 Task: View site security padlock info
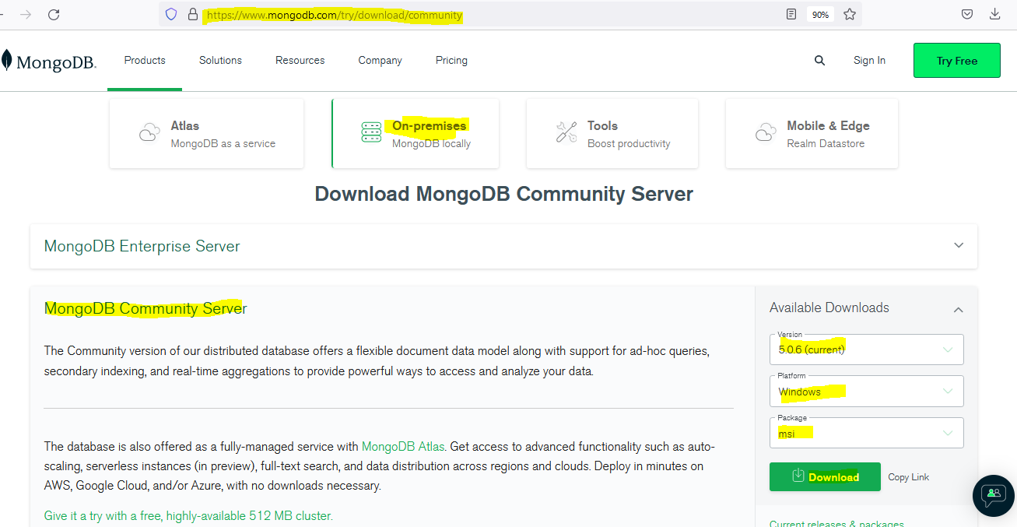tap(193, 14)
